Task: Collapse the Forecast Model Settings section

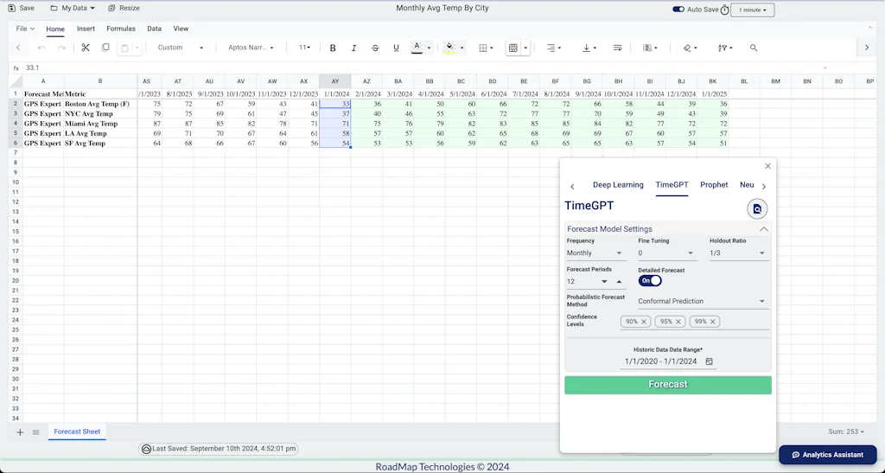Action: click(764, 229)
